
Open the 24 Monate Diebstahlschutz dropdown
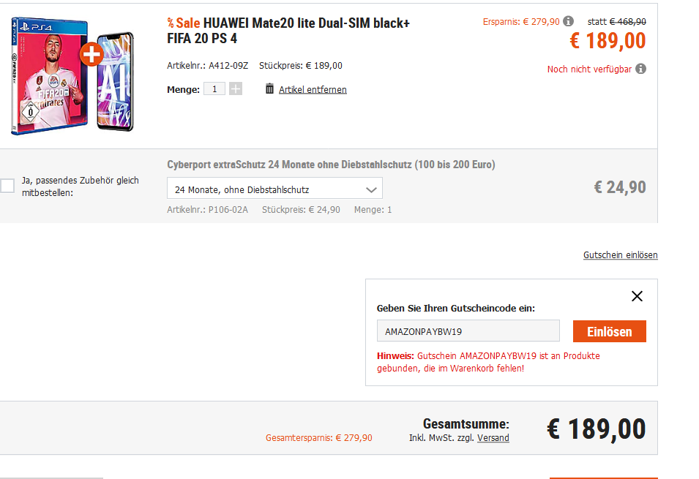[x=274, y=188]
